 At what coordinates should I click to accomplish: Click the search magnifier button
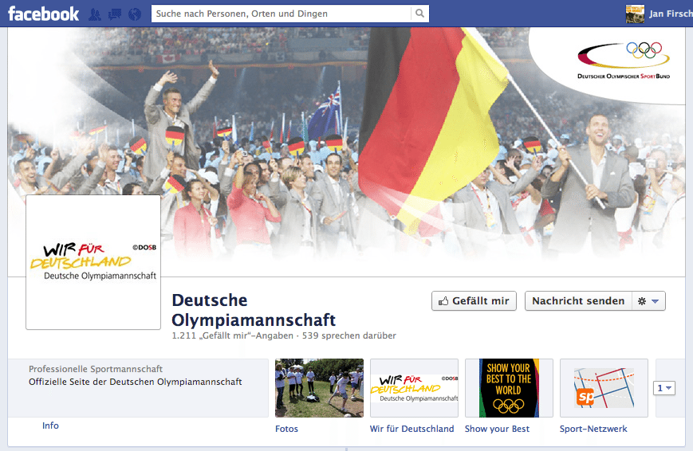click(419, 14)
